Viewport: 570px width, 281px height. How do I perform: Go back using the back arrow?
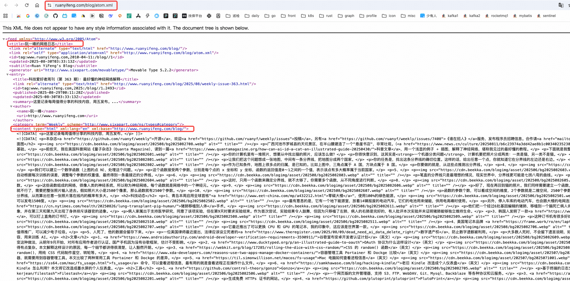pos(6,5)
